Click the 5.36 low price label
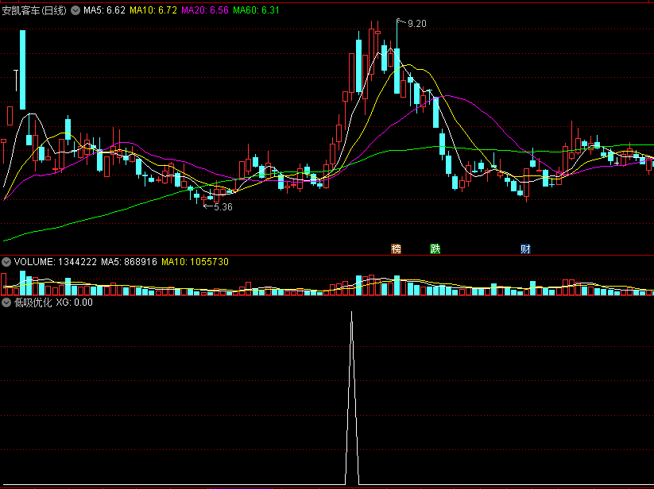 pos(223,207)
